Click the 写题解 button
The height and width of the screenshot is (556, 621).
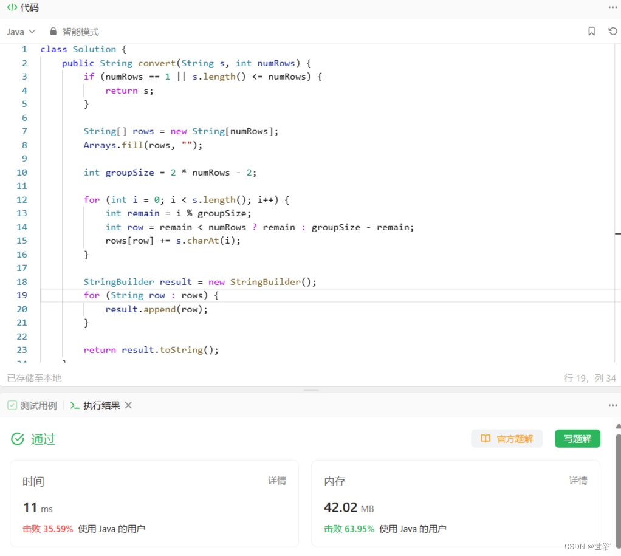(x=577, y=439)
